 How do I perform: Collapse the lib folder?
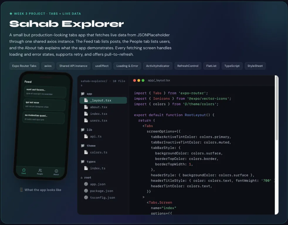pos(86,129)
